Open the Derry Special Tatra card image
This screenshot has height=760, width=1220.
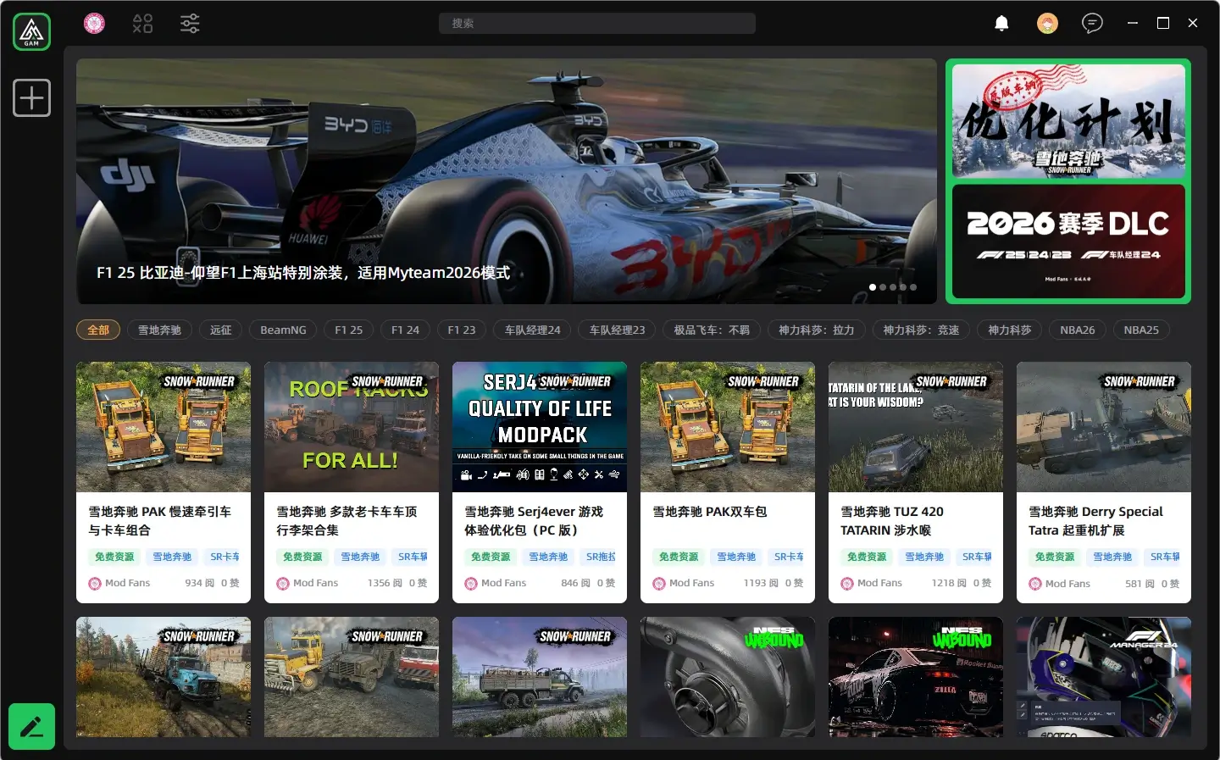coord(1104,427)
